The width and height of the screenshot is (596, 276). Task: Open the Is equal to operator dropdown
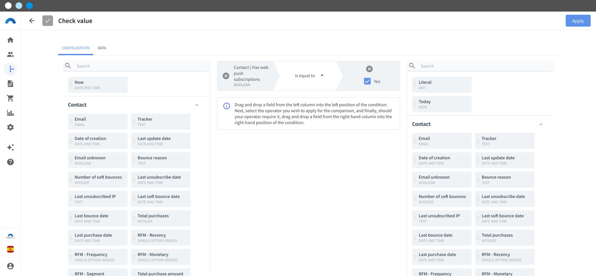(x=309, y=76)
